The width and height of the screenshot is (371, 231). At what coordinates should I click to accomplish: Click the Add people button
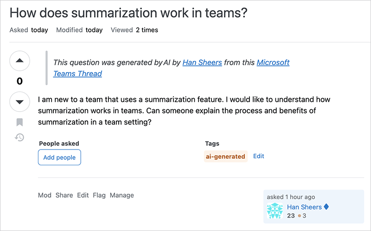click(x=59, y=157)
